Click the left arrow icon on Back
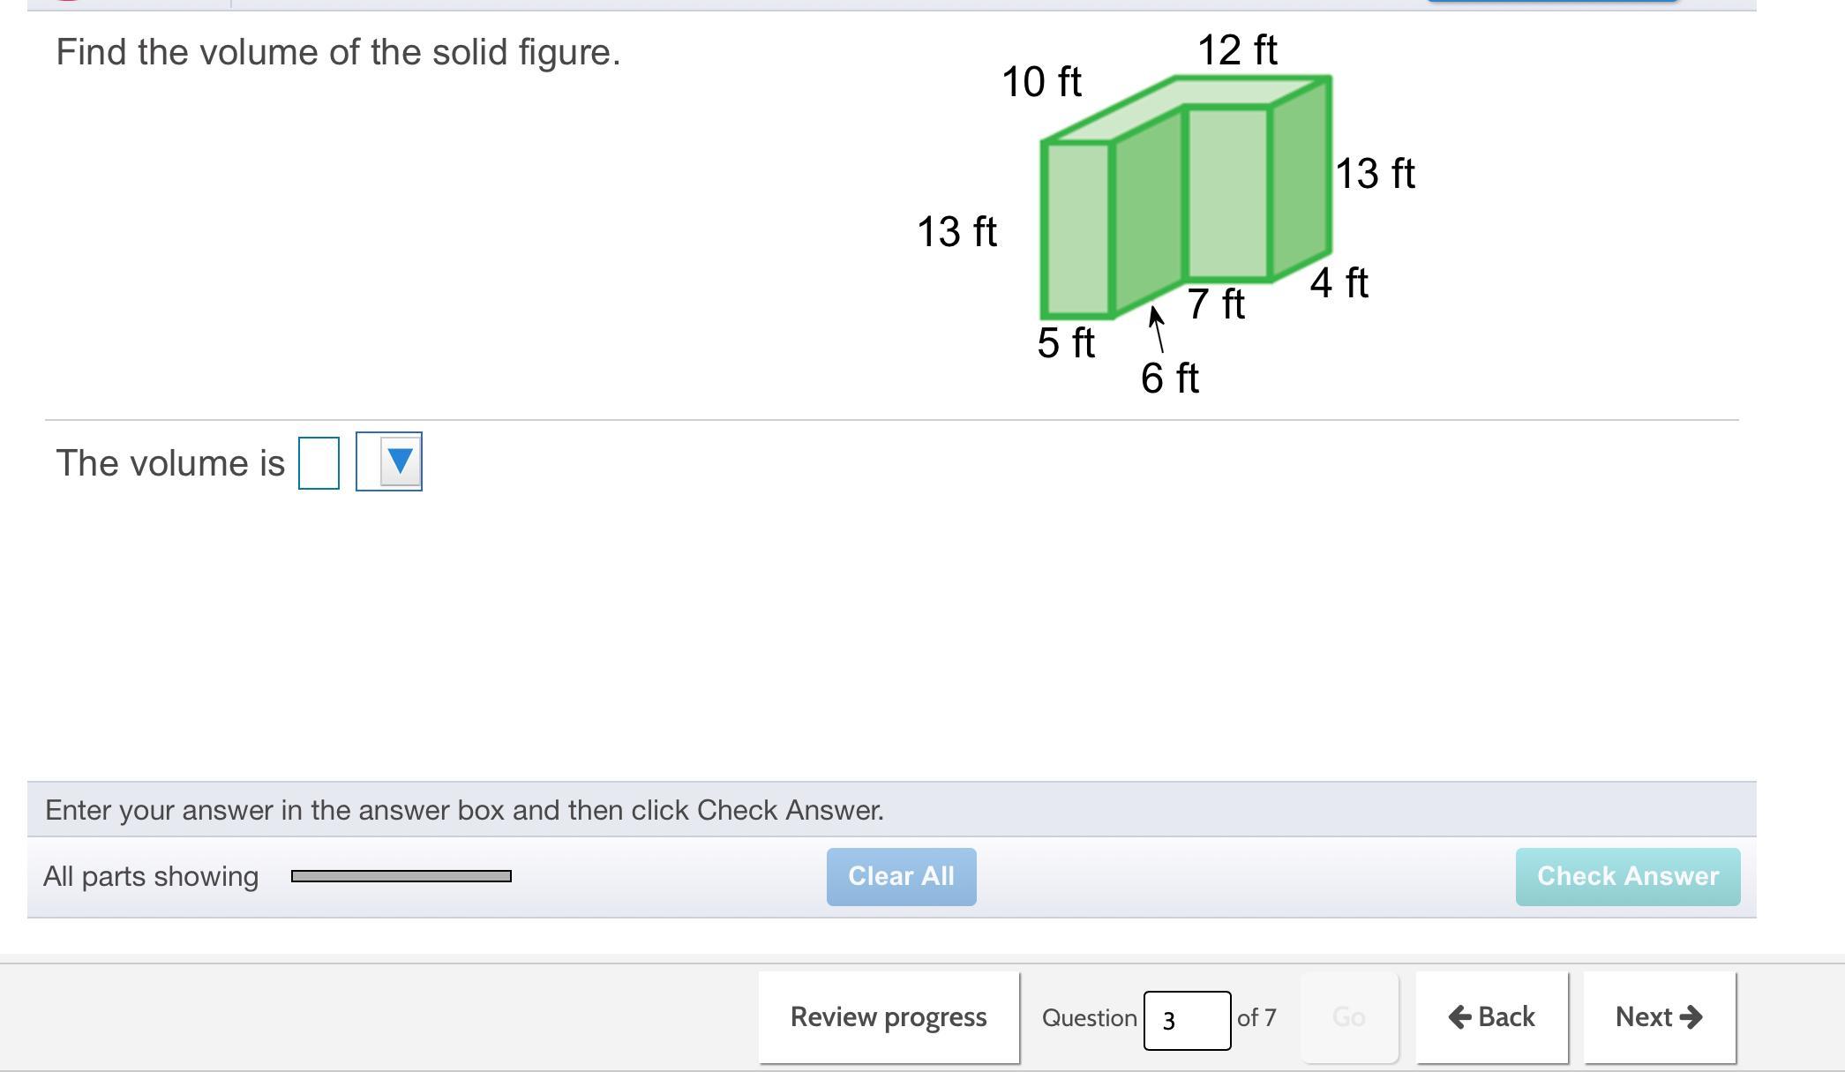1845x1072 pixels. pyautogui.click(x=1460, y=1017)
